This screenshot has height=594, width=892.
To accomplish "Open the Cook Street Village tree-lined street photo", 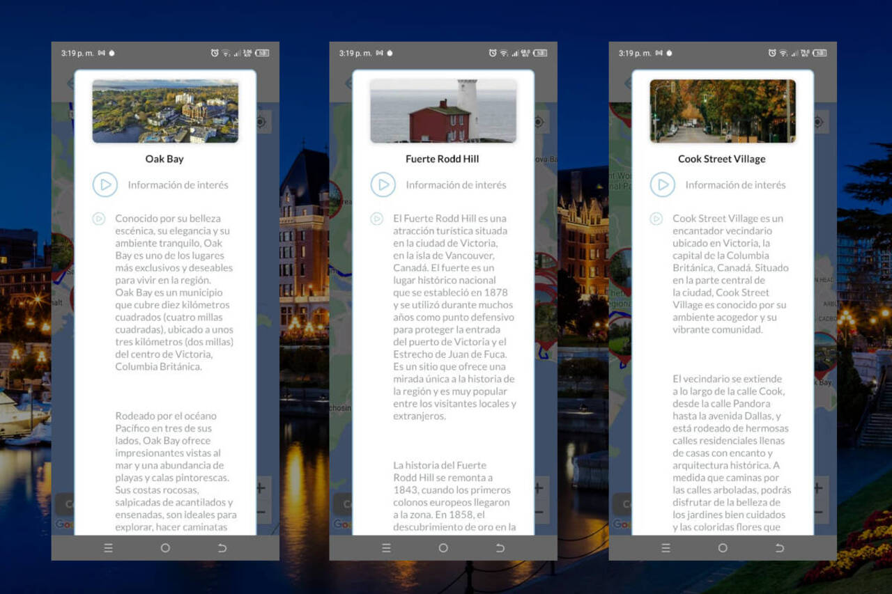I will [722, 111].
